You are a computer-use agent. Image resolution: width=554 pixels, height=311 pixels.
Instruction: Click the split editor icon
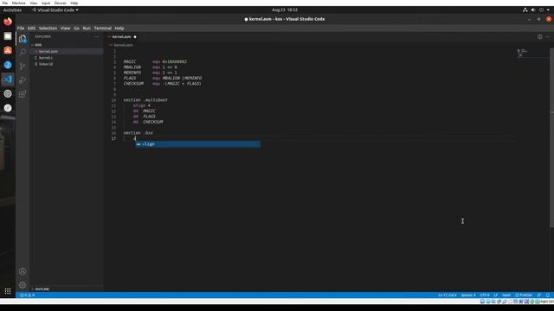(540, 36)
